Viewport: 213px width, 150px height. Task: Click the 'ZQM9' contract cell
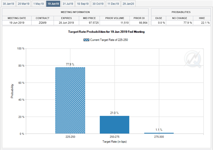coord(43,23)
